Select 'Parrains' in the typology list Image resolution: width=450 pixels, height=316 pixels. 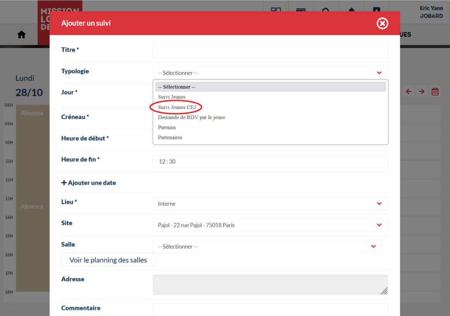pyautogui.click(x=270, y=127)
